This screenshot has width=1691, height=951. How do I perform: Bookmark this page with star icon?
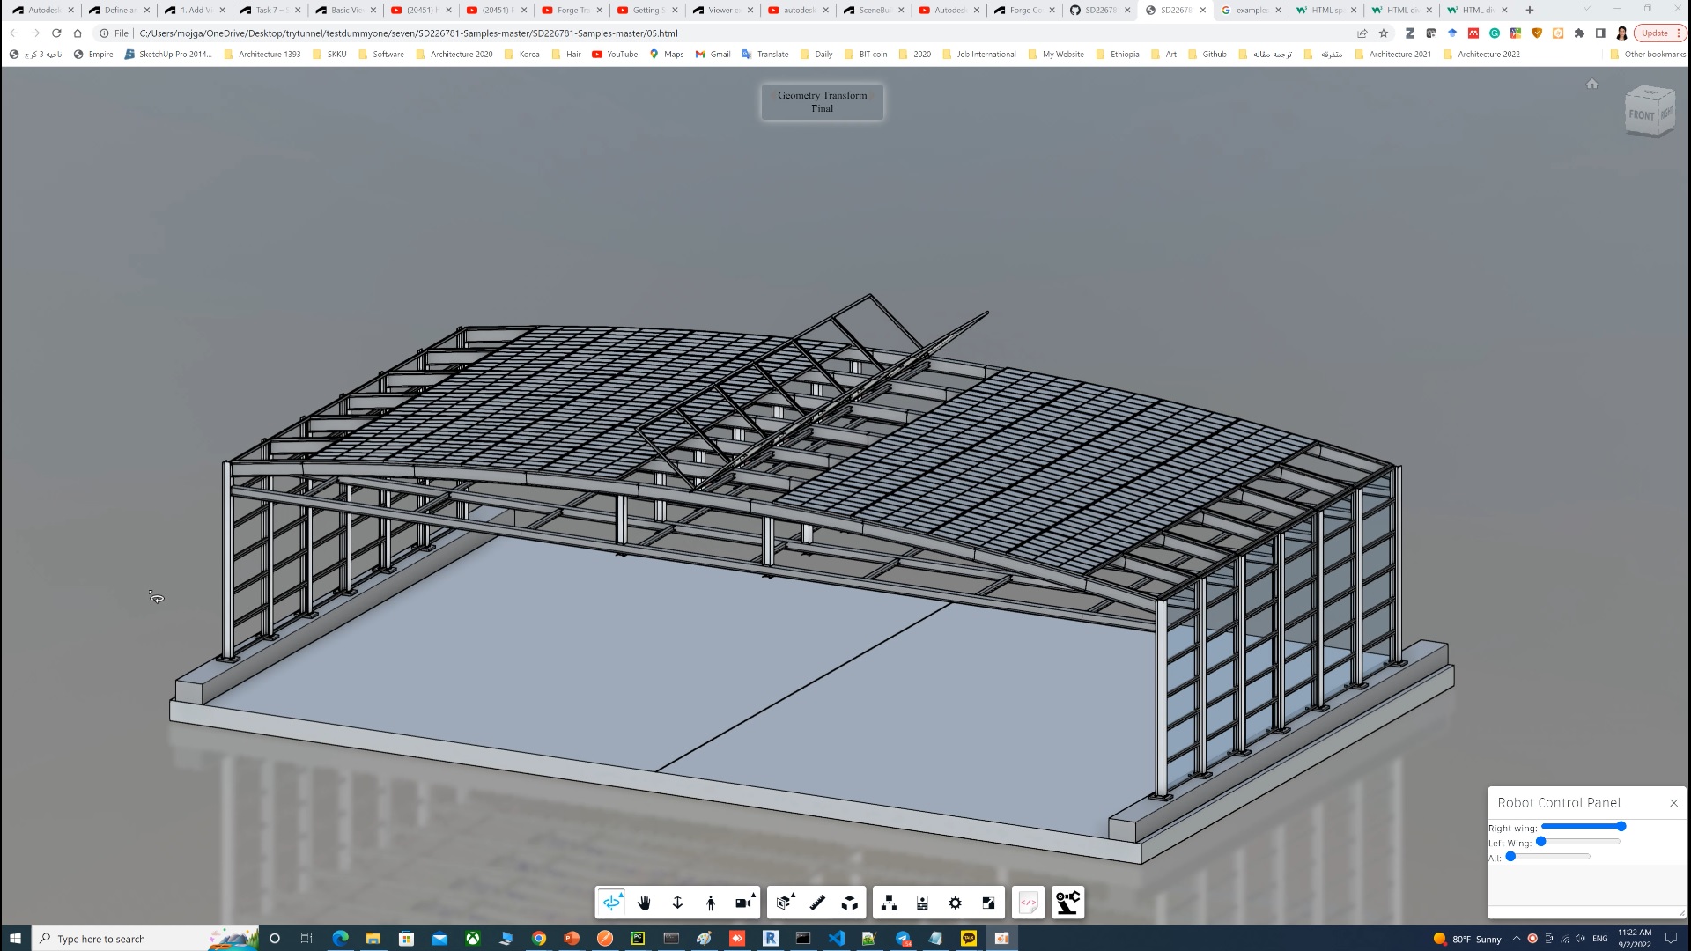1384,33
